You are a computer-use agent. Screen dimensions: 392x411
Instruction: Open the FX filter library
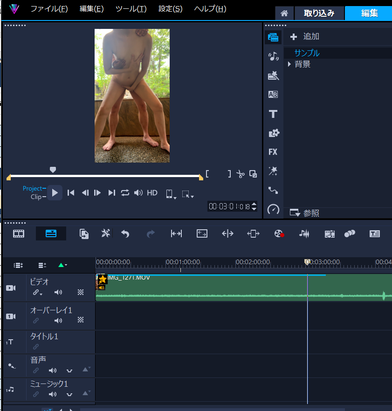(x=273, y=152)
